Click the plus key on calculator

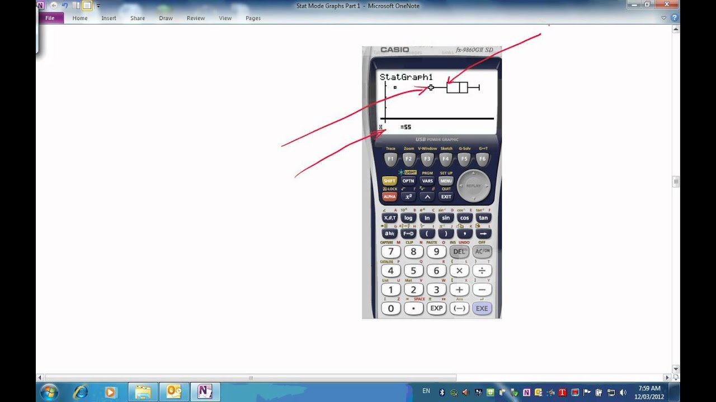pos(459,290)
